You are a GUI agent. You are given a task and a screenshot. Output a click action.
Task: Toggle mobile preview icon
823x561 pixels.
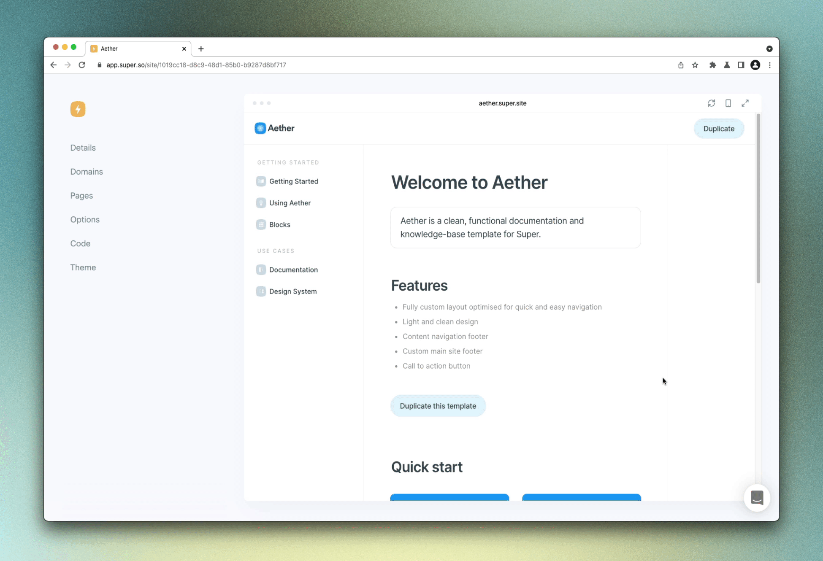click(x=728, y=103)
